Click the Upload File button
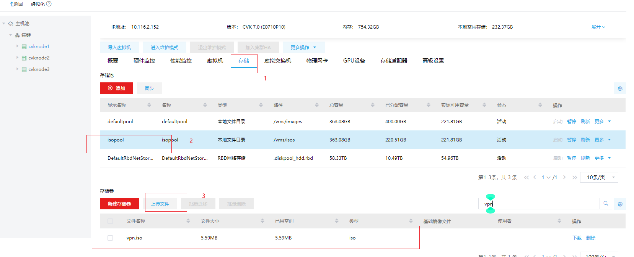Image resolution: width=634 pixels, height=257 pixels. point(160,204)
